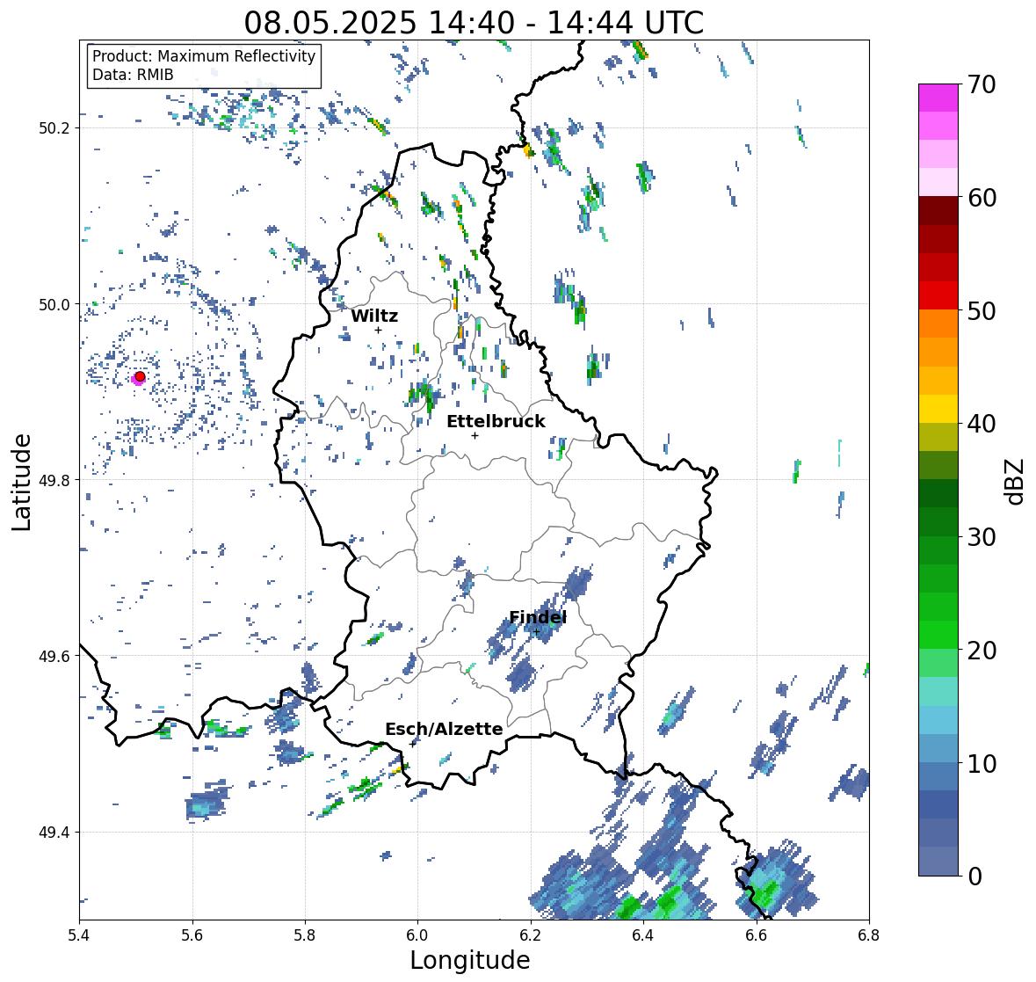1036x982 pixels.
Task: Click longitude tick label 6.8
Action: [x=869, y=935]
